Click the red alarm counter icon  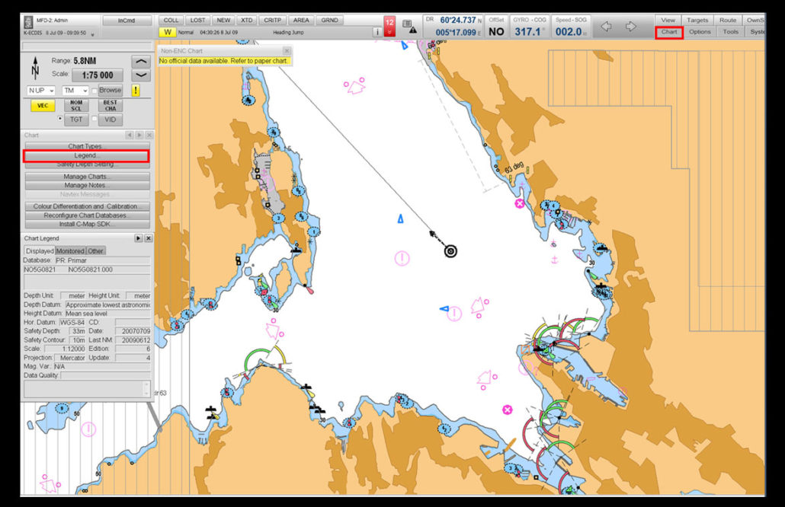(x=389, y=24)
